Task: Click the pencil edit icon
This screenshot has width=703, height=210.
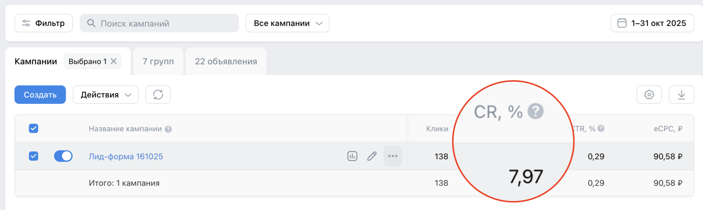Action: point(372,156)
